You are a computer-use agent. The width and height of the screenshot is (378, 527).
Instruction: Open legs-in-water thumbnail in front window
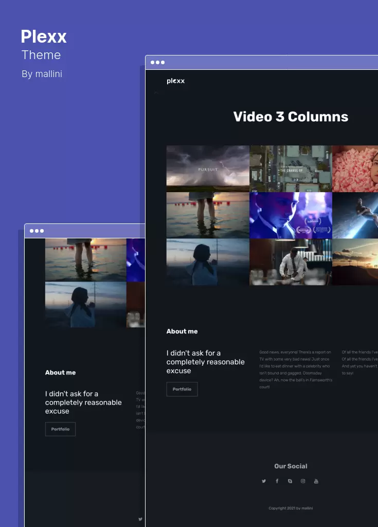click(208, 215)
